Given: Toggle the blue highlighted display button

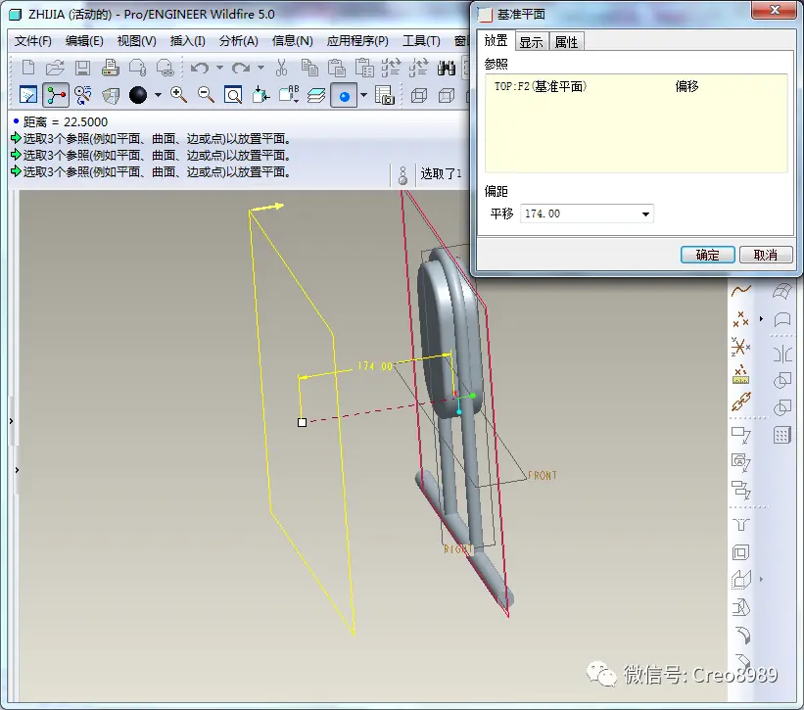Looking at the screenshot, I should coord(344,95).
